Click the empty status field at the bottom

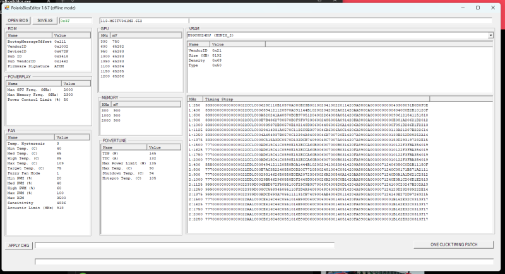point(264,261)
